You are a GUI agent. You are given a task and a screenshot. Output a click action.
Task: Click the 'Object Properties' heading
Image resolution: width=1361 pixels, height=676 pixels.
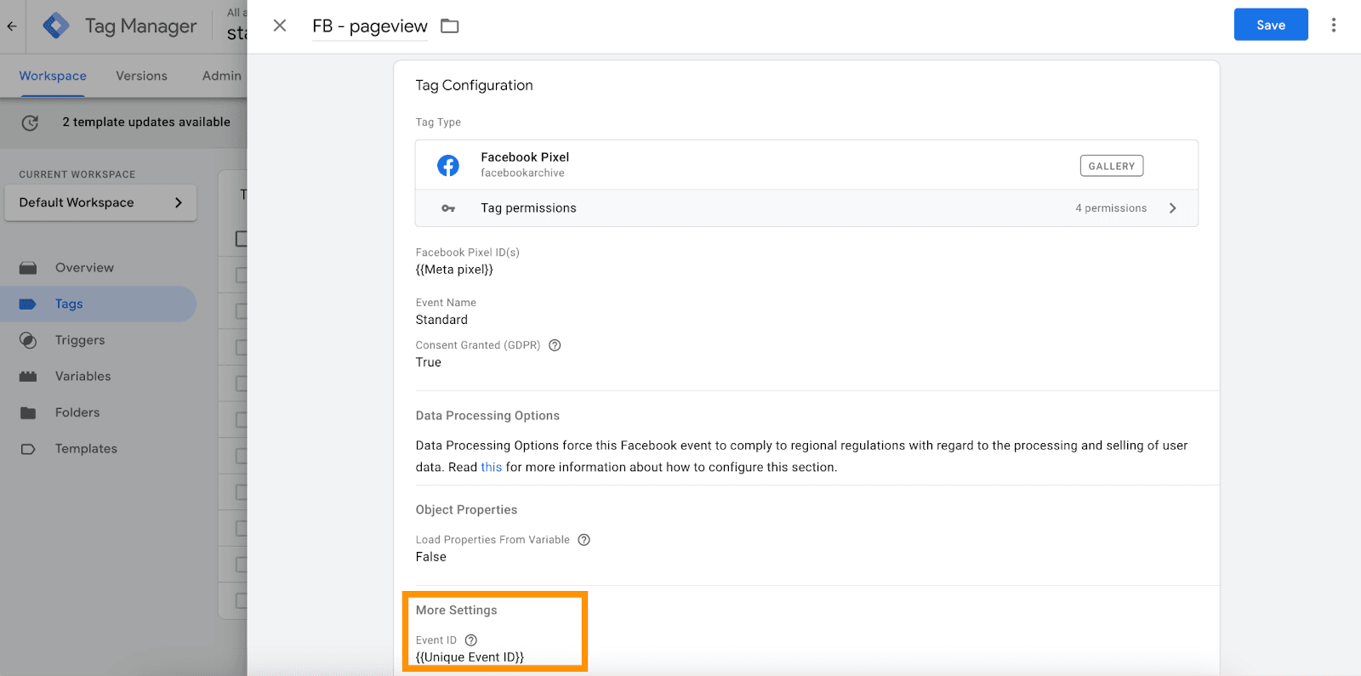tap(466, 510)
